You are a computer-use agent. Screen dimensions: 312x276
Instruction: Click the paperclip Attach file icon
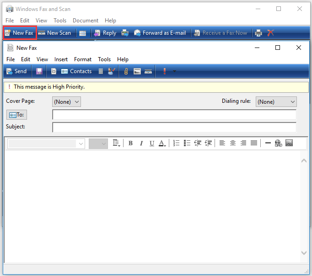click(x=126, y=71)
